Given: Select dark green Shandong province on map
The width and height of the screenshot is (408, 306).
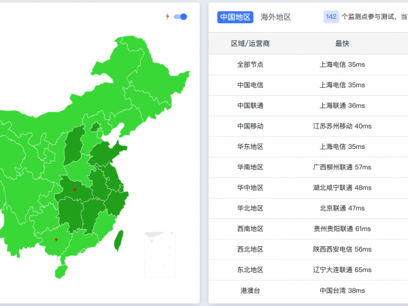Looking at the screenshot, I should pyautogui.click(x=107, y=154).
